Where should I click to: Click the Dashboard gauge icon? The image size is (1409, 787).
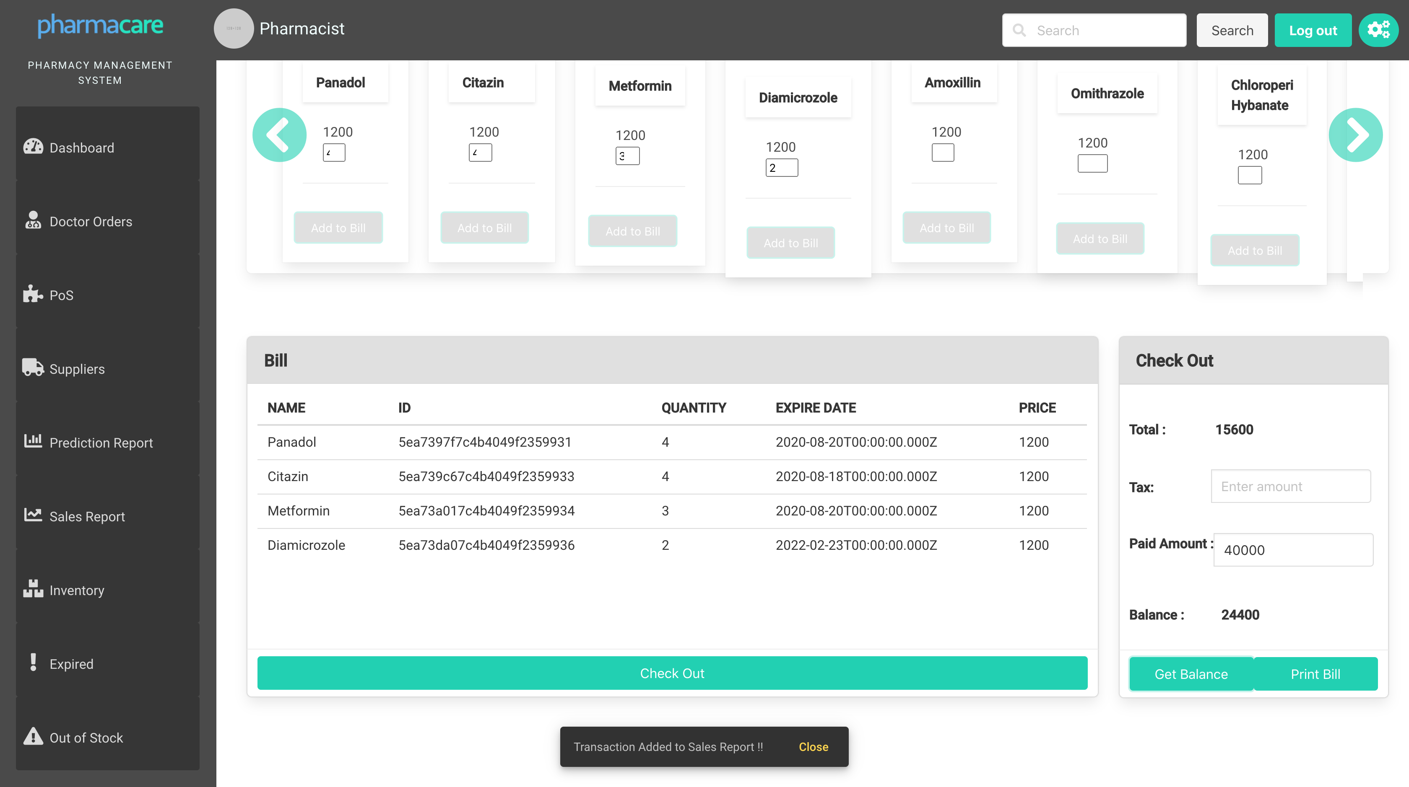[33, 147]
